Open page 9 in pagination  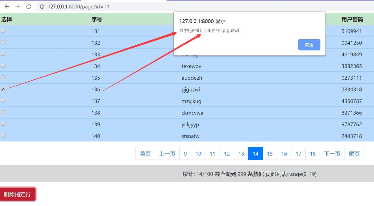185,154
